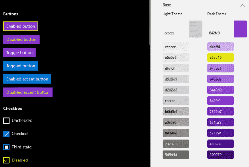Click the ececec light theme swatch
249x167 pixels.
(x=176, y=46)
